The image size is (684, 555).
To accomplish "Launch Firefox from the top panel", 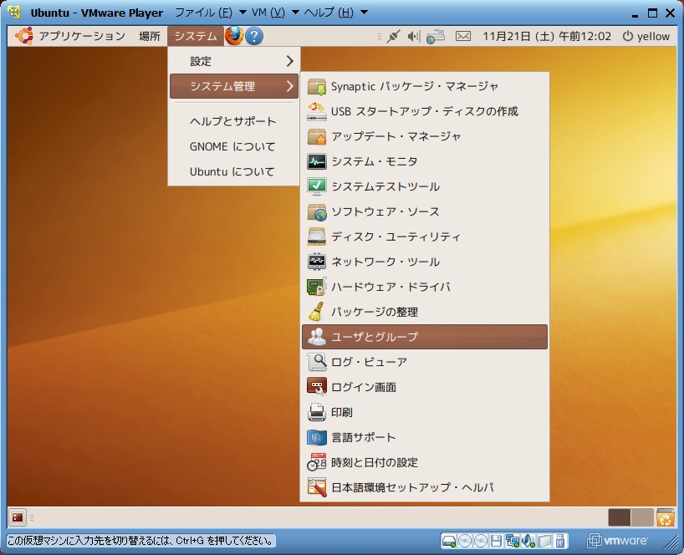I will pyautogui.click(x=234, y=36).
